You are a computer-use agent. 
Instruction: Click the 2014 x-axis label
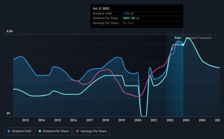tap(41, 120)
